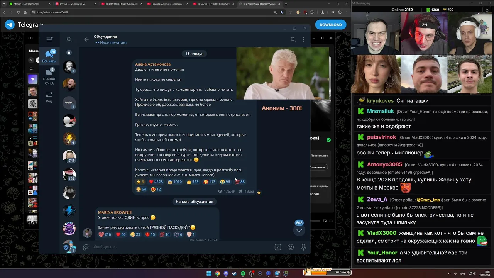494x278 pixels.
Task: Focus the 'Сообщение...' message input
Action: 181,247
